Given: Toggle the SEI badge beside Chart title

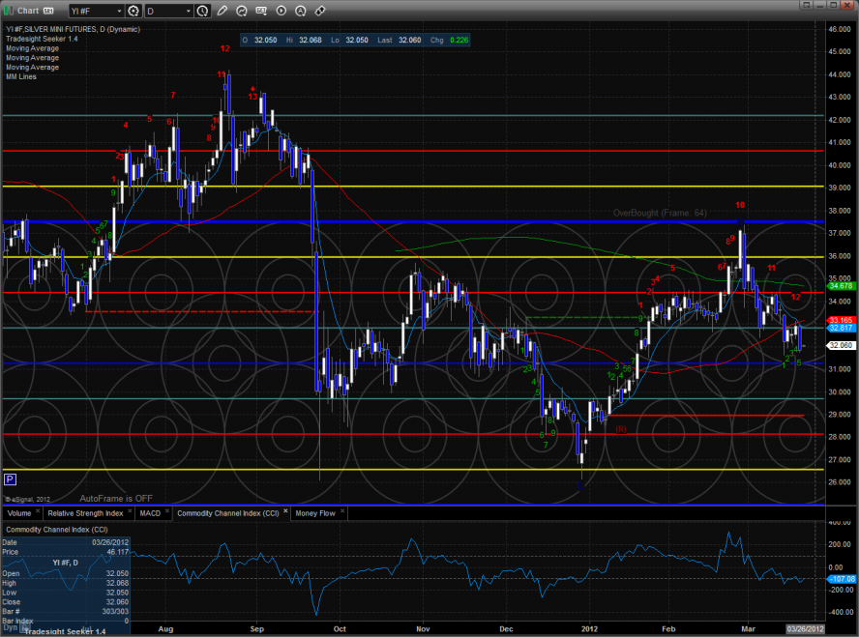Looking at the screenshot, I should click(47, 11).
